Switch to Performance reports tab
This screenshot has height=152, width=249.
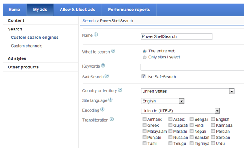tap(129, 10)
